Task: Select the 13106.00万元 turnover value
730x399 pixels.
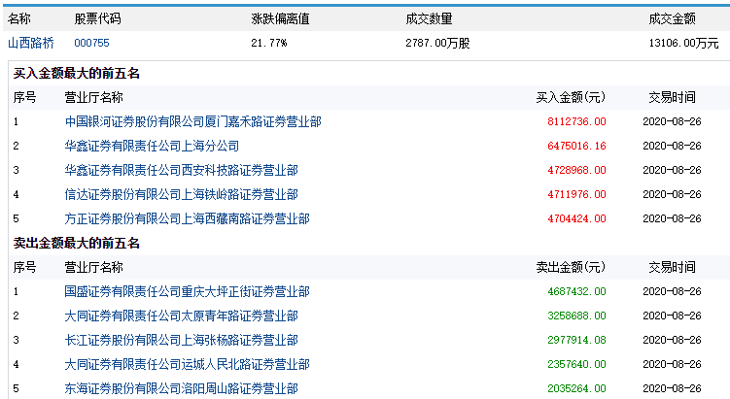Action: coord(684,44)
